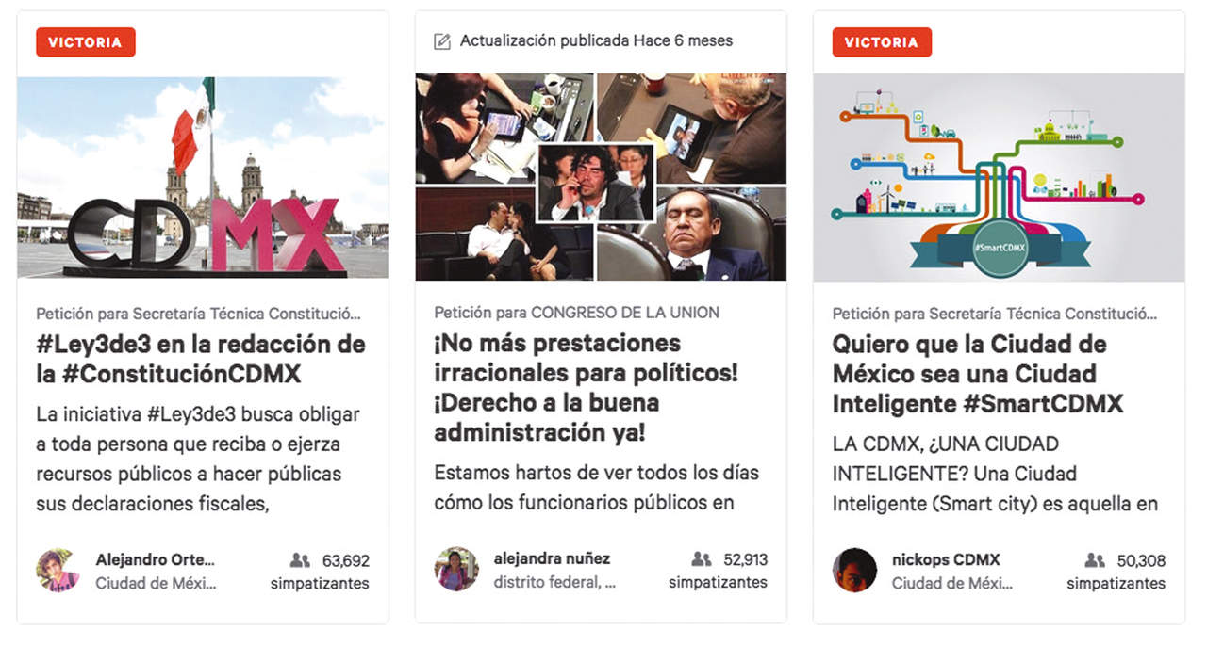Open ¡No más prestaciones irracionales para políticos! title

click(x=586, y=388)
